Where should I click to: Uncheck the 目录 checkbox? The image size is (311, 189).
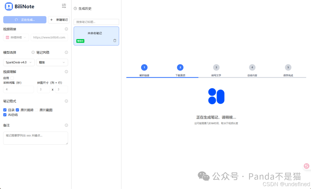pos(5,110)
